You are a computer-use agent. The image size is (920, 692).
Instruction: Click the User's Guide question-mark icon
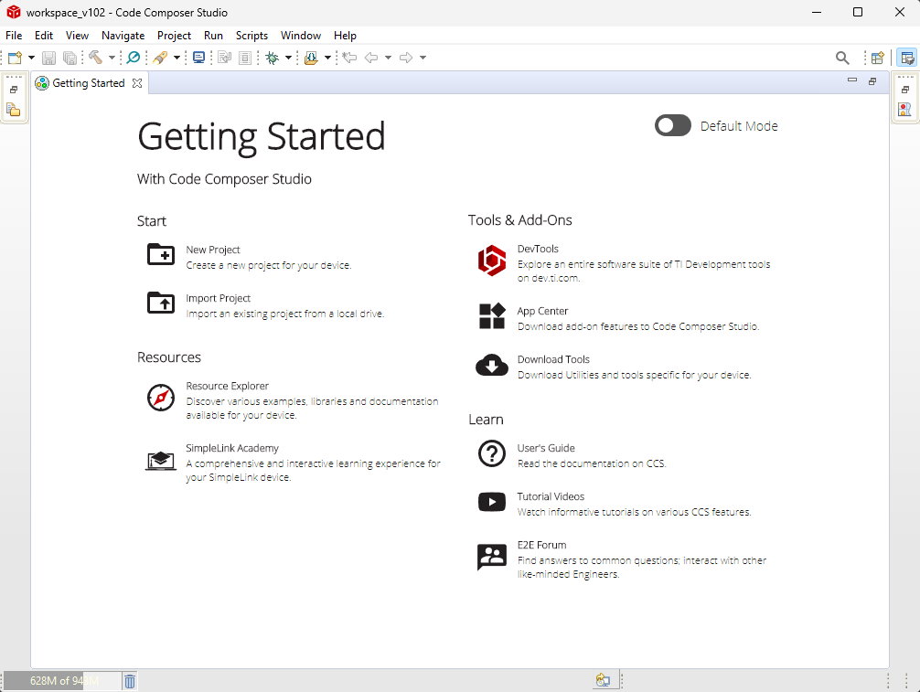click(x=492, y=453)
